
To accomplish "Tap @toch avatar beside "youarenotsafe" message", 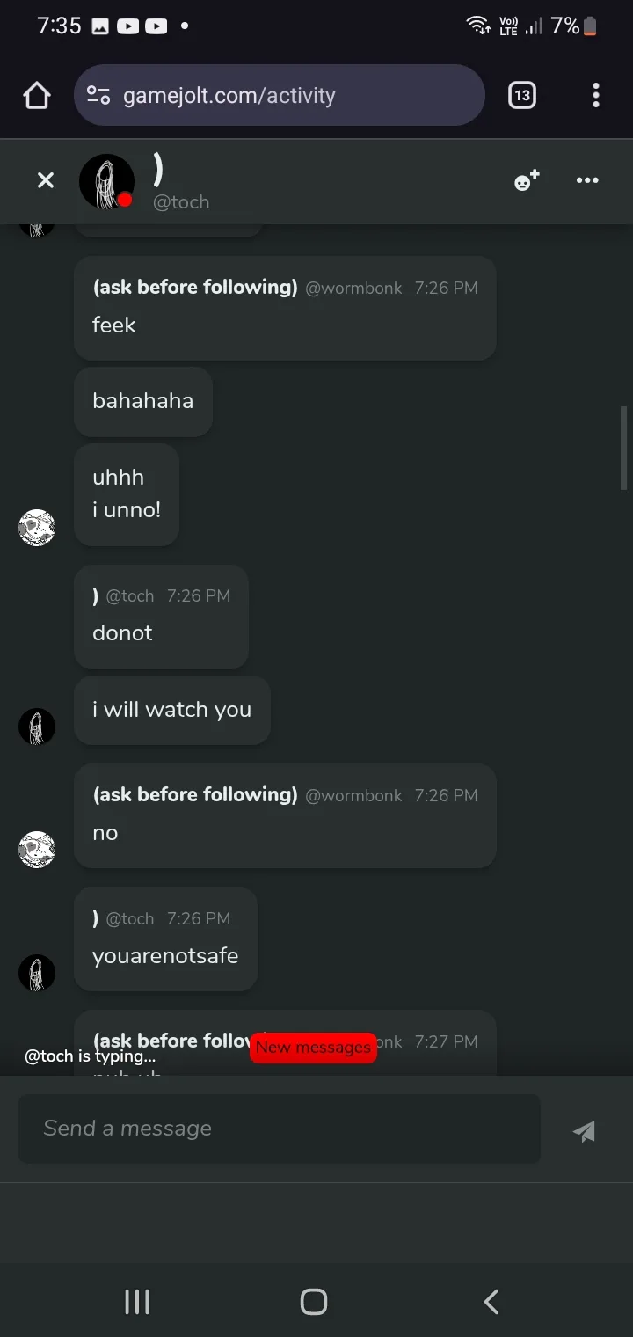I will pos(37,973).
